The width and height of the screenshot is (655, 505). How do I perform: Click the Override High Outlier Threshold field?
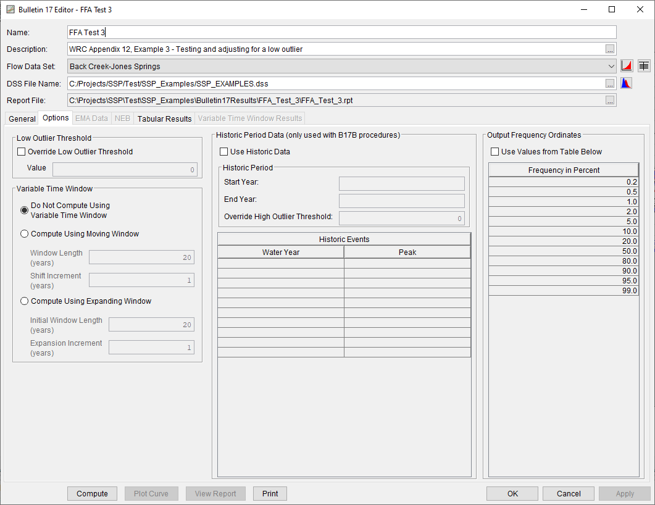point(401,218)
